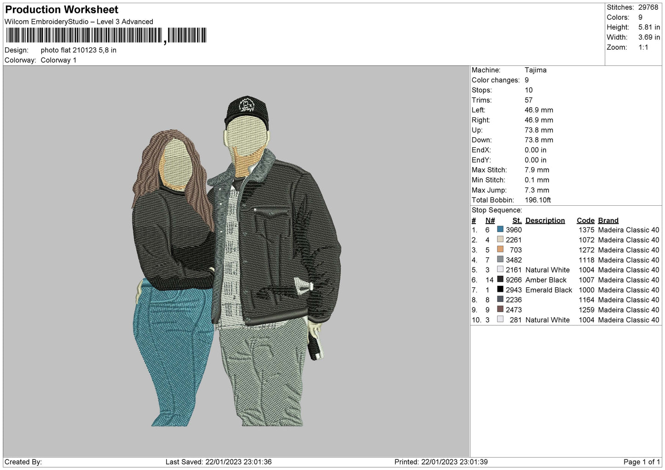665x470 pixels.
Task: Click the Stops value 10
Action: [x=528, y=90]
